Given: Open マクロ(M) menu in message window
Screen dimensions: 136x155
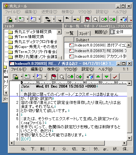Looking at the screenshot, I should point(70,69).
